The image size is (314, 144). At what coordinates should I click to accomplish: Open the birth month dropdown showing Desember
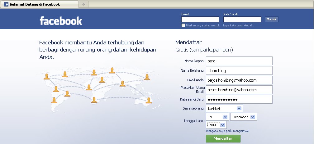244,117
